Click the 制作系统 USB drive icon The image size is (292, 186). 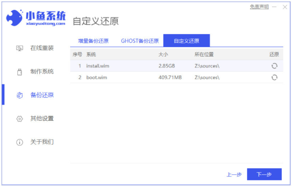pos(19,72)
